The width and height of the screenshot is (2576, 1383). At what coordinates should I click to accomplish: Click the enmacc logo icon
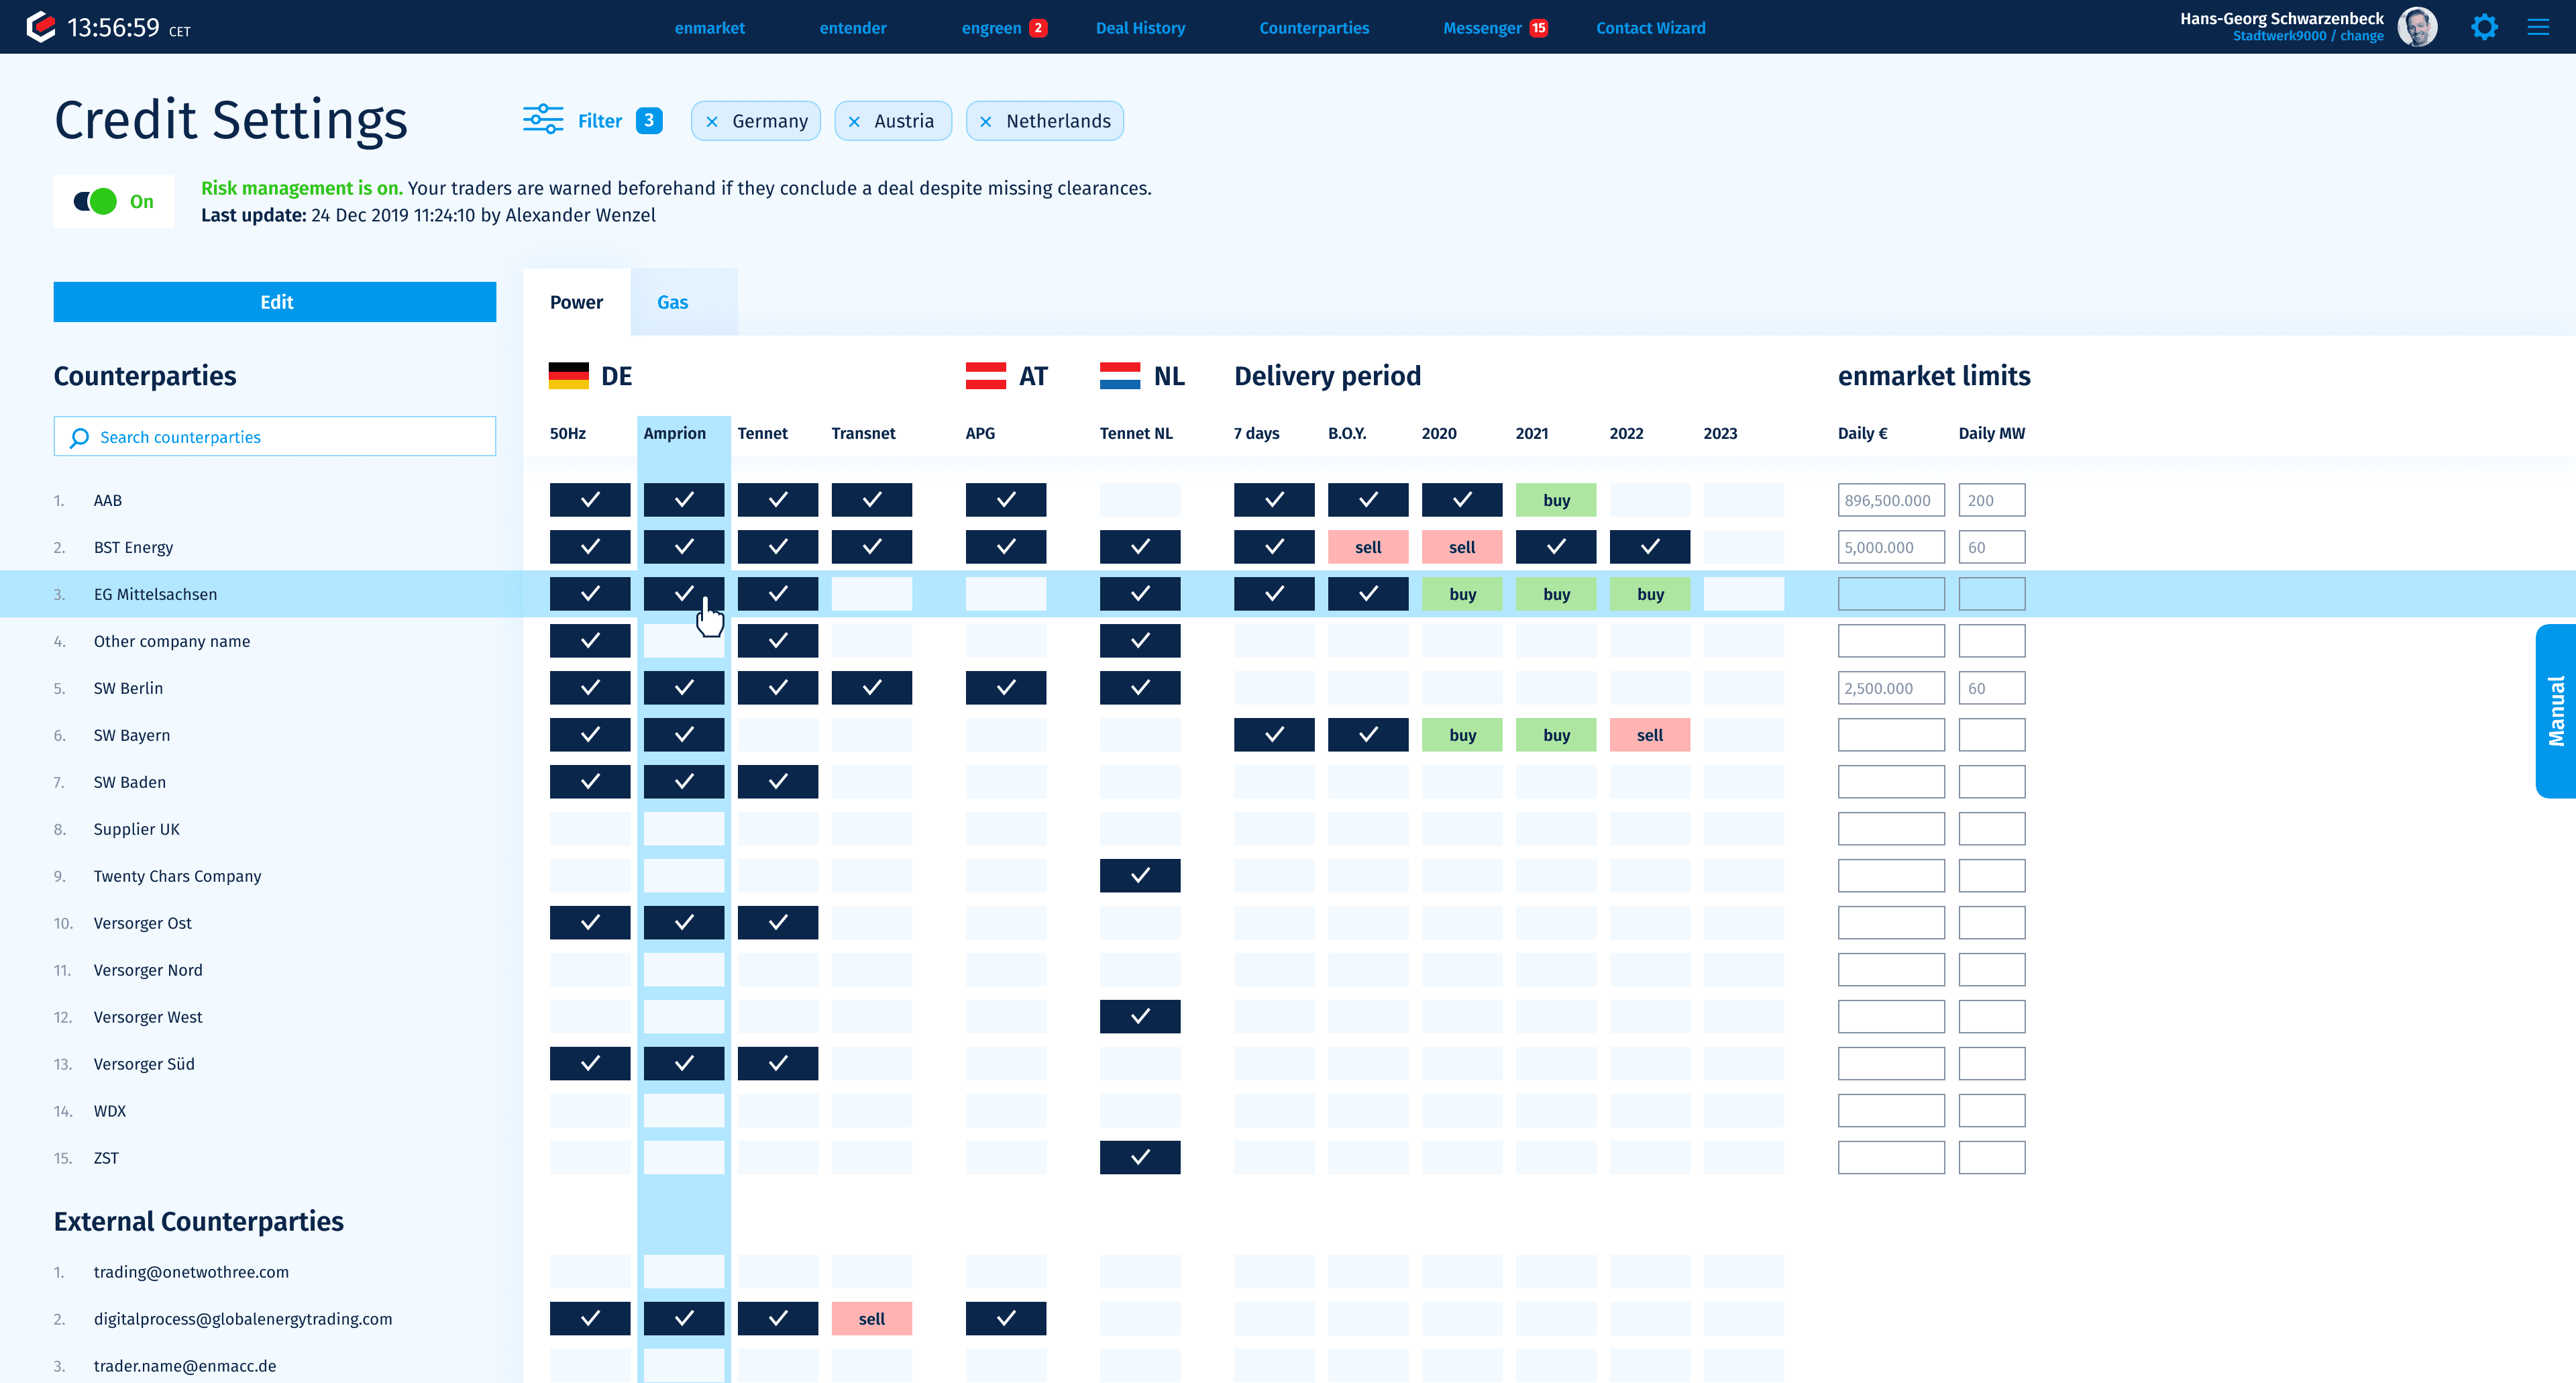tap(40, 27)
